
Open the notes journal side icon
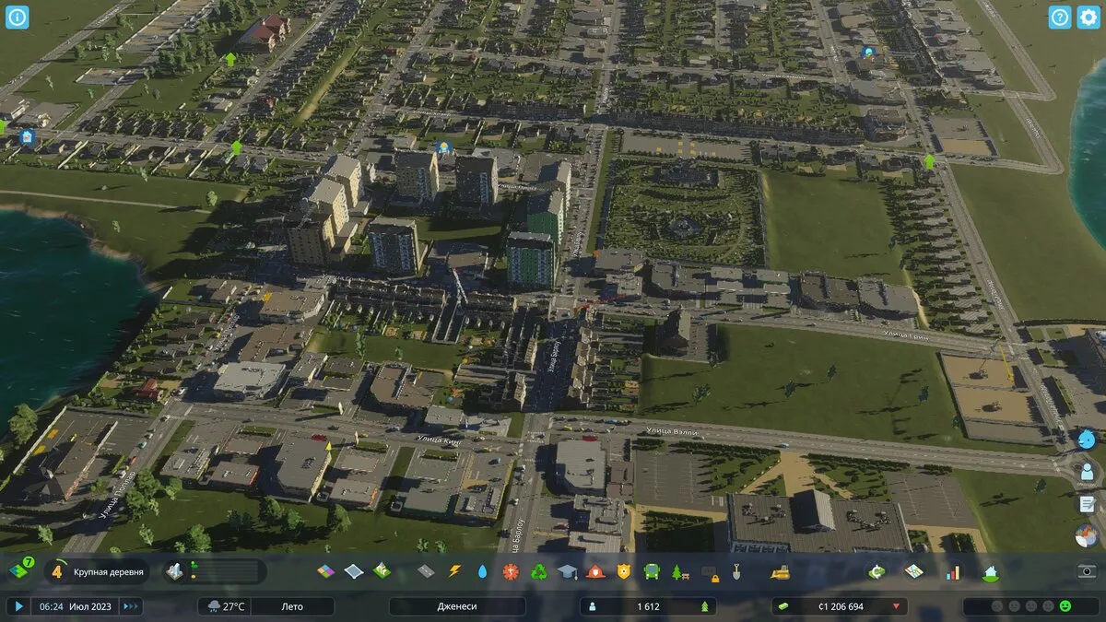tap(1088, 503)
